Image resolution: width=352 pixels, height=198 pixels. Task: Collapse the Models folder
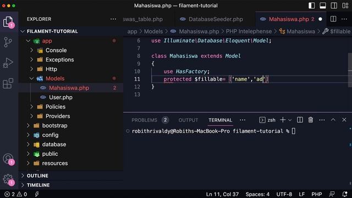tap(71, 79)
